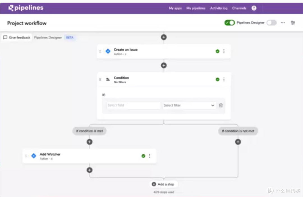
Task: Click the pipelines logo
Action: (x=26, y=8)
